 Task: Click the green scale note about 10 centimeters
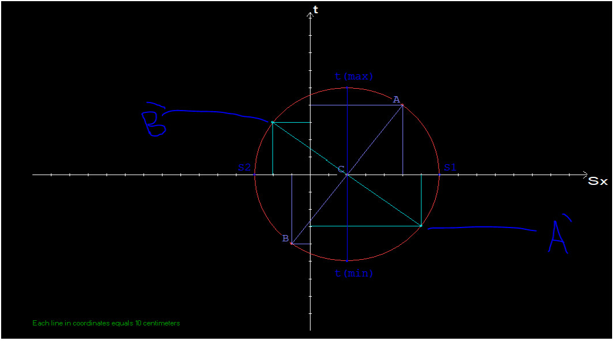coord(106,323)
